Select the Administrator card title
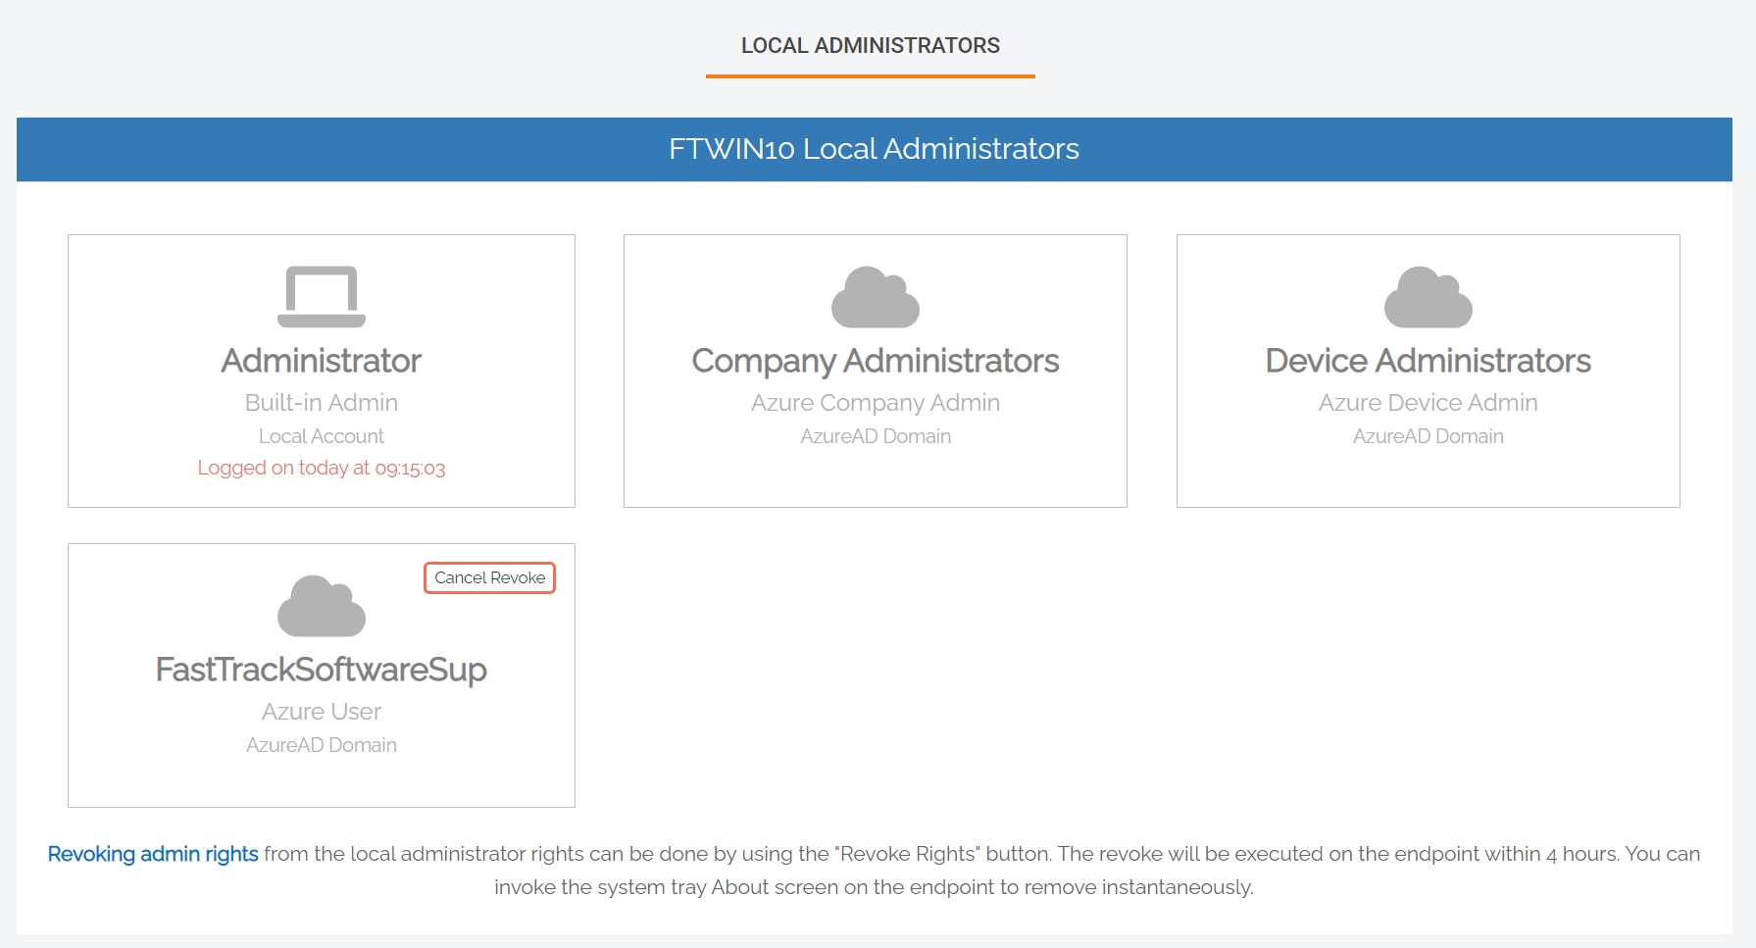 pyautogui.click(x=322, y=361)
